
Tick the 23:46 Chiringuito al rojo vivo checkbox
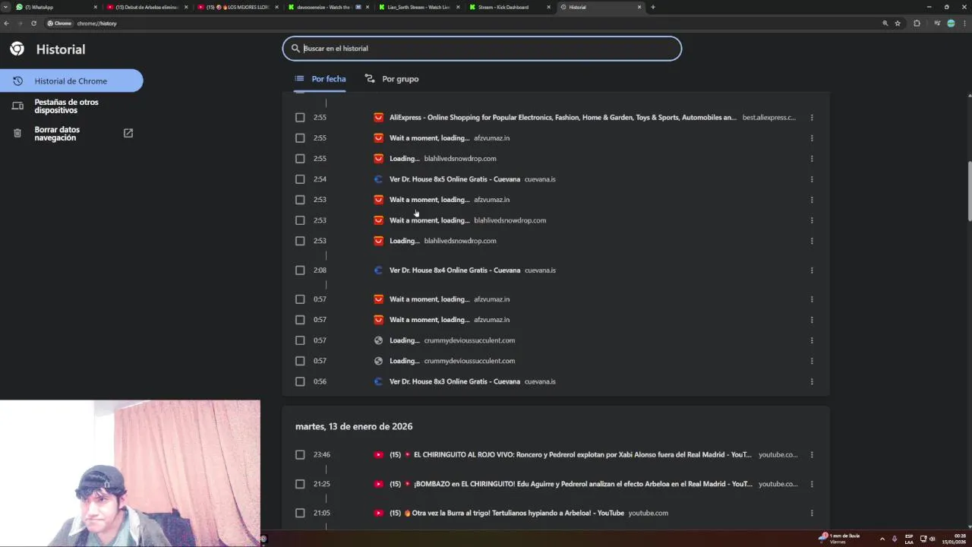[300, 454]
